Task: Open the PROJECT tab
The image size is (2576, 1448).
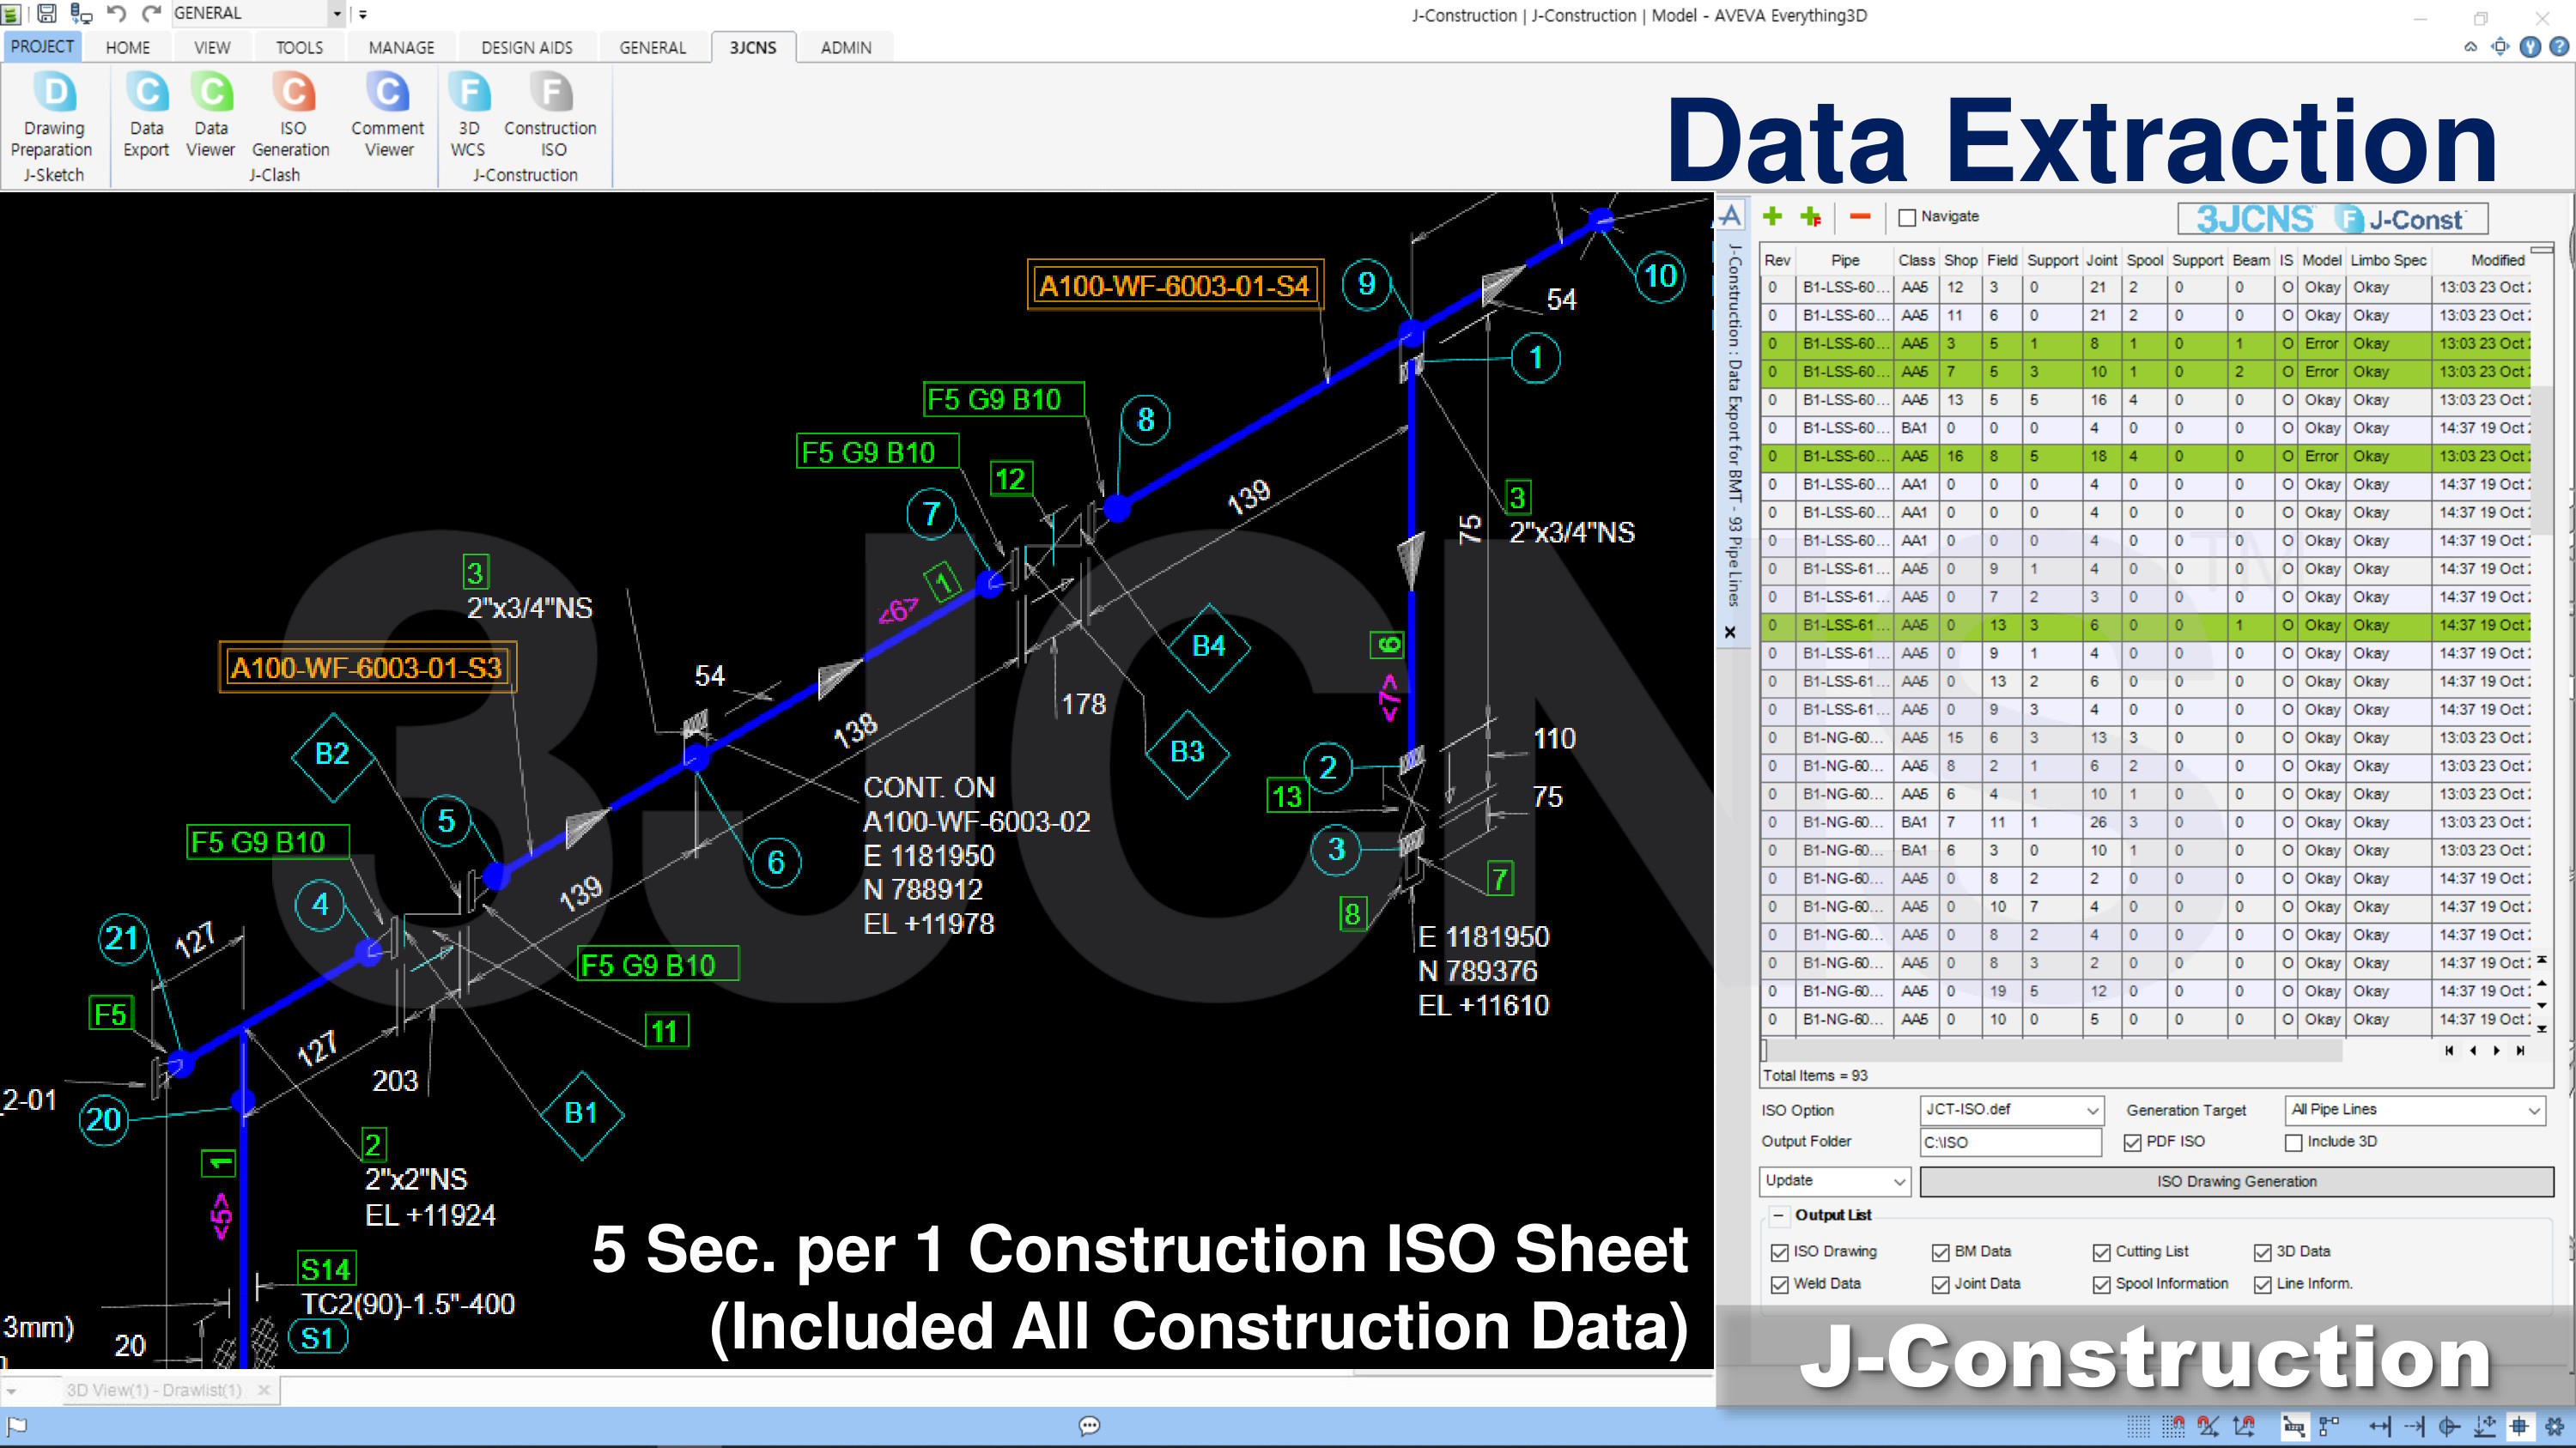Action: 42,46
